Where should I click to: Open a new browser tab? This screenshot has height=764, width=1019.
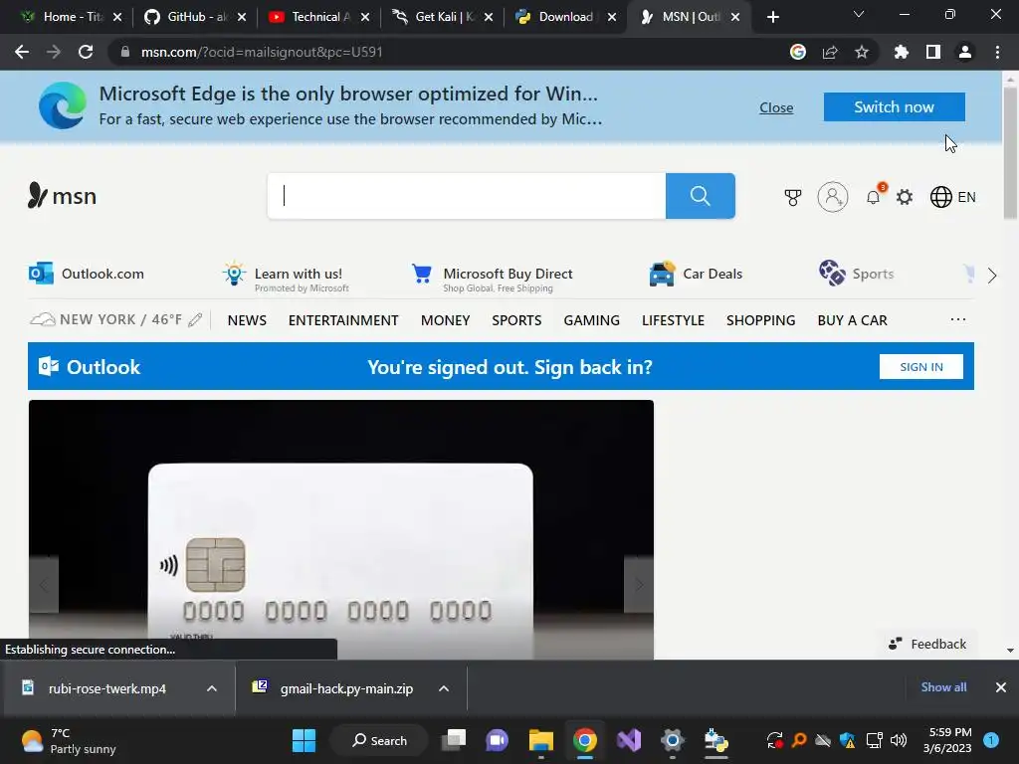click(x=772, y=17)
